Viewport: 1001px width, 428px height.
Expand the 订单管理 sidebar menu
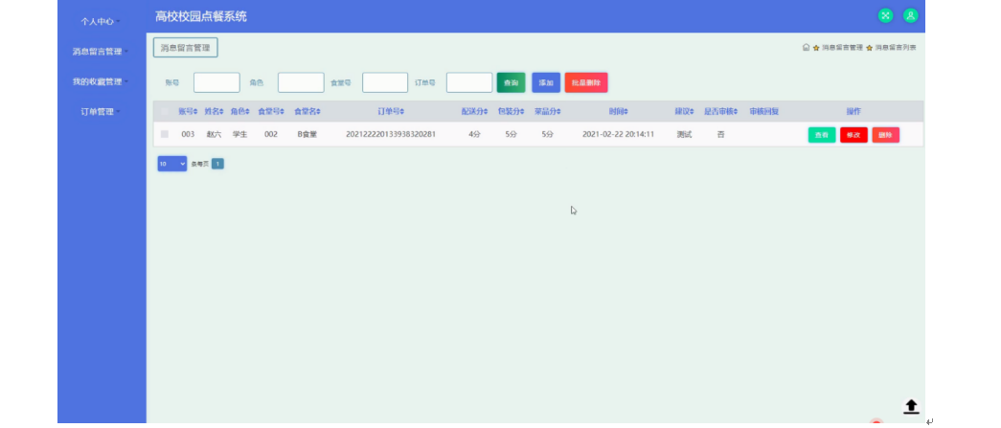[101, 112]
